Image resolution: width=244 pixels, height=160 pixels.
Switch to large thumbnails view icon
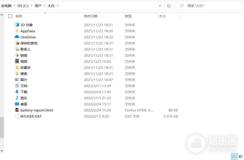click(x=241, y=157)
